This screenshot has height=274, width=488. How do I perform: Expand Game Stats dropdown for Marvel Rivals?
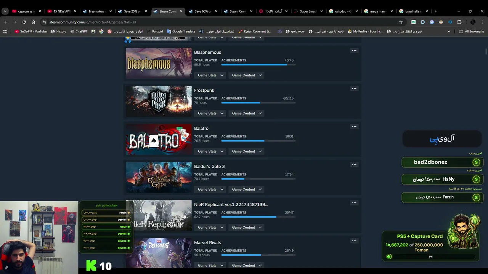click(x=210, y=266)
